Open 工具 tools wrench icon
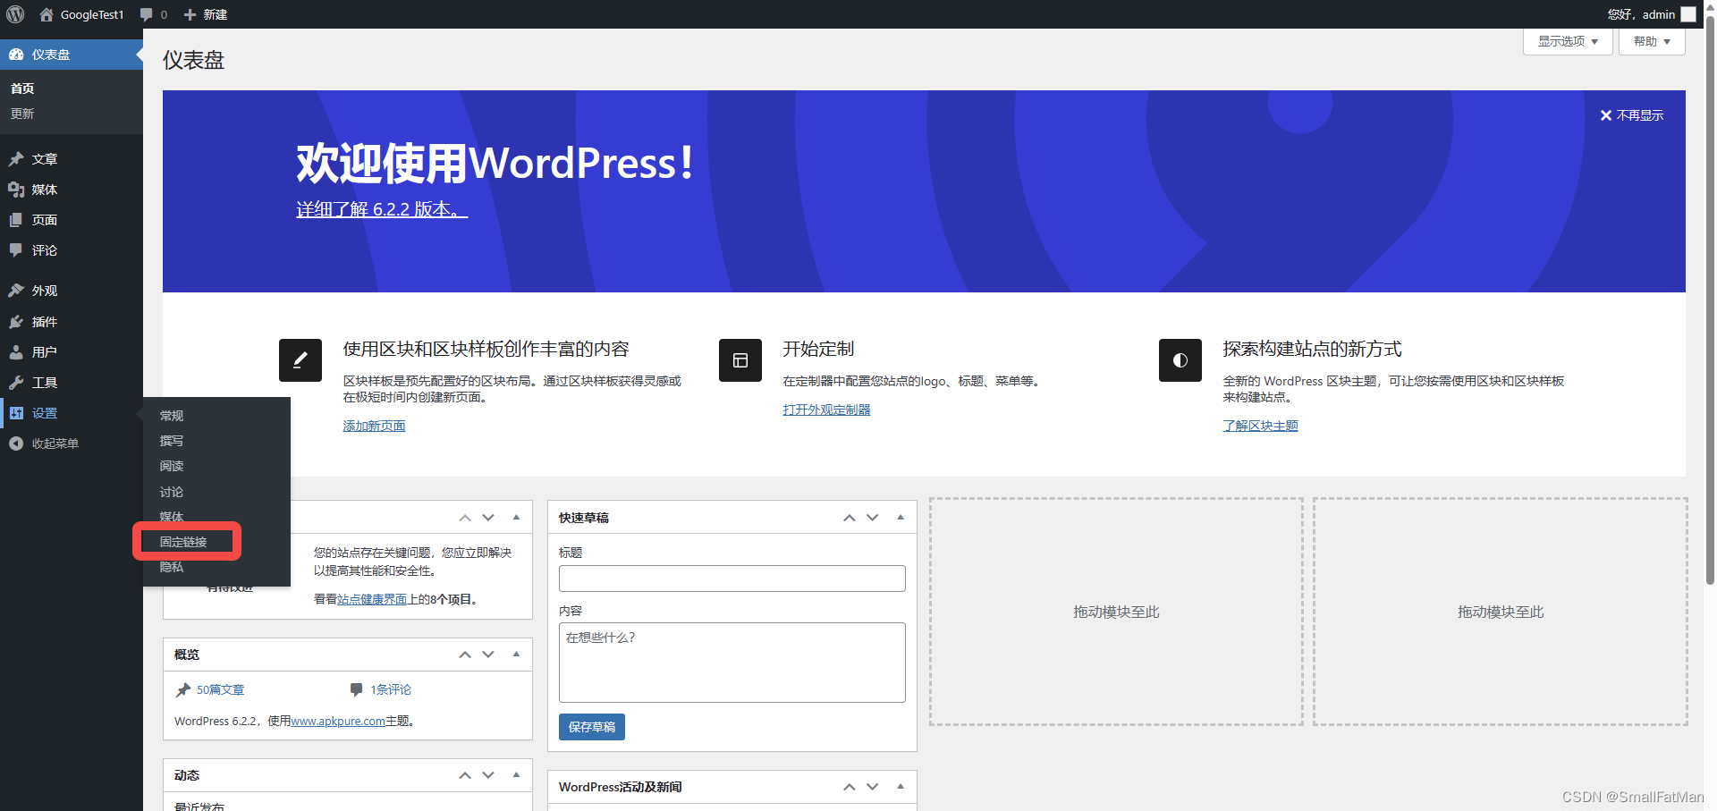Viewport: 1717px width, 811px height. click(x=16, y=383)
